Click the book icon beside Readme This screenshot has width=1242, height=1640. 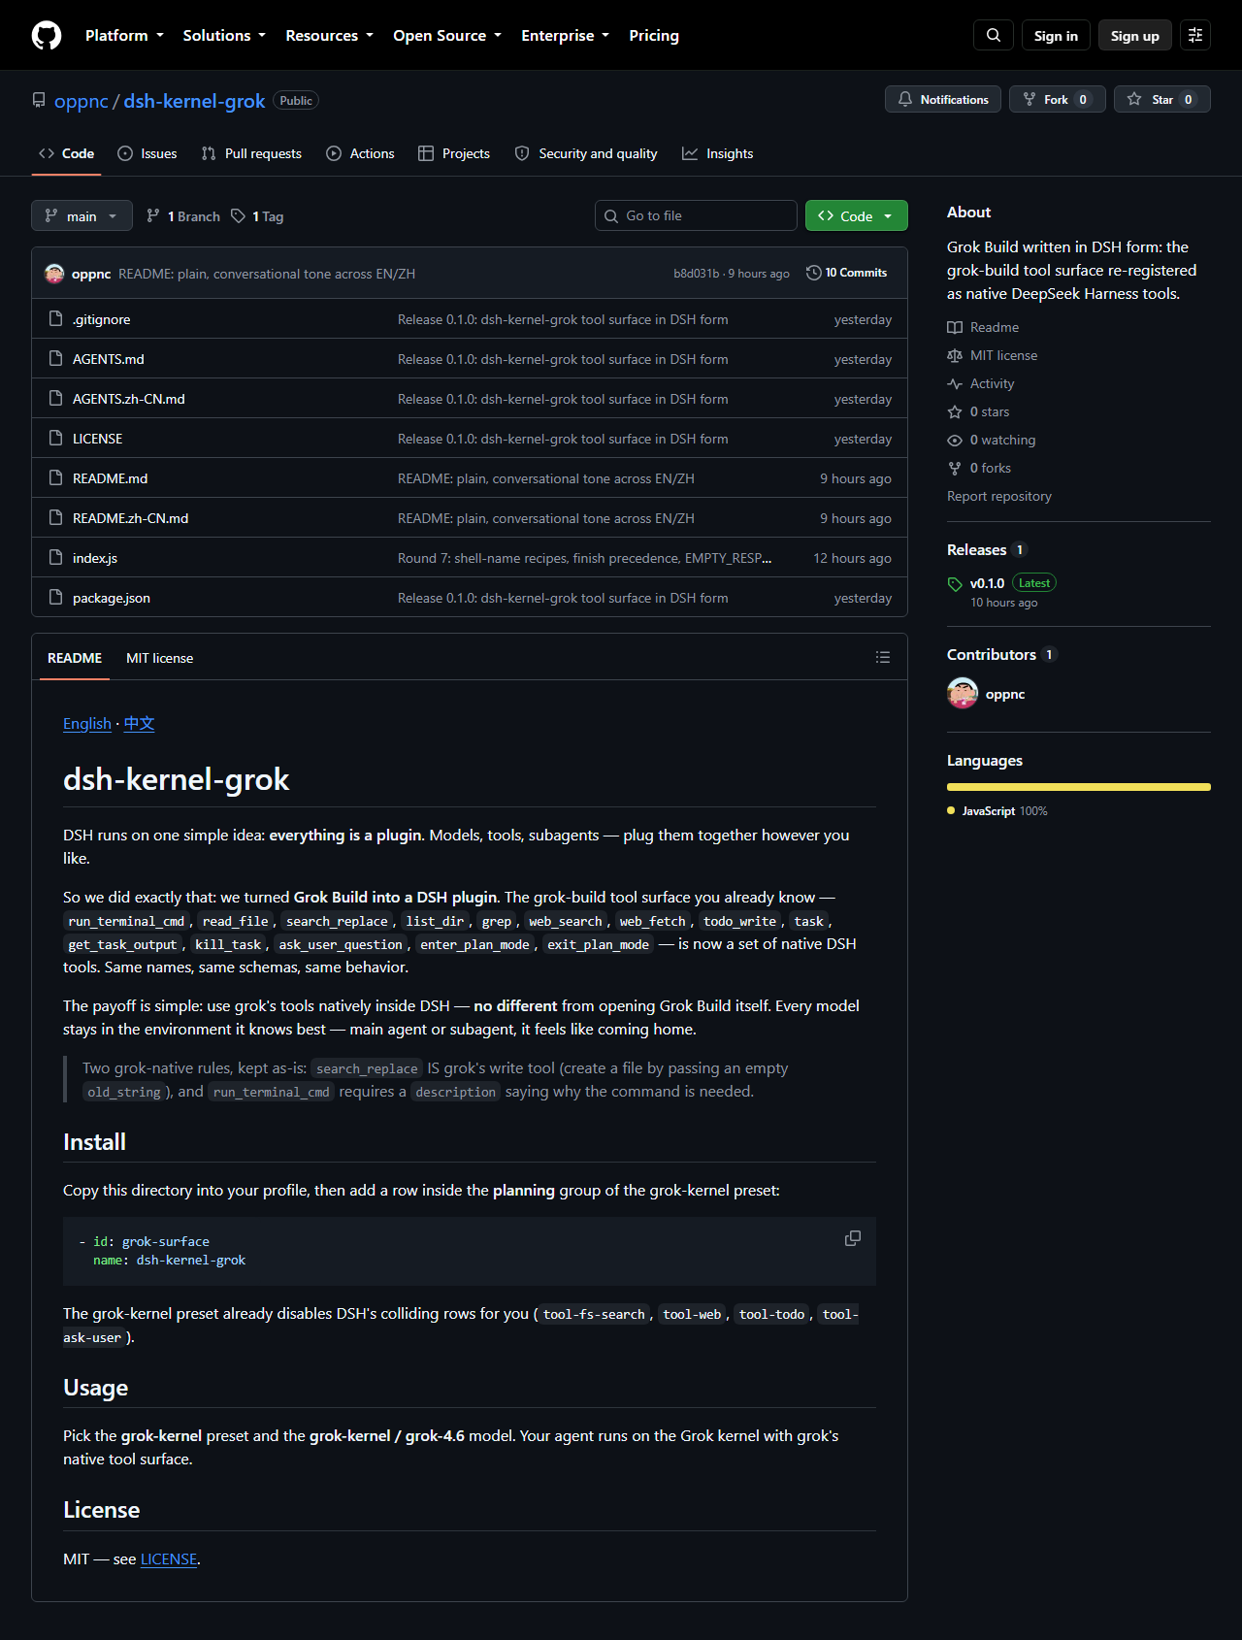[x=955, y=327]
